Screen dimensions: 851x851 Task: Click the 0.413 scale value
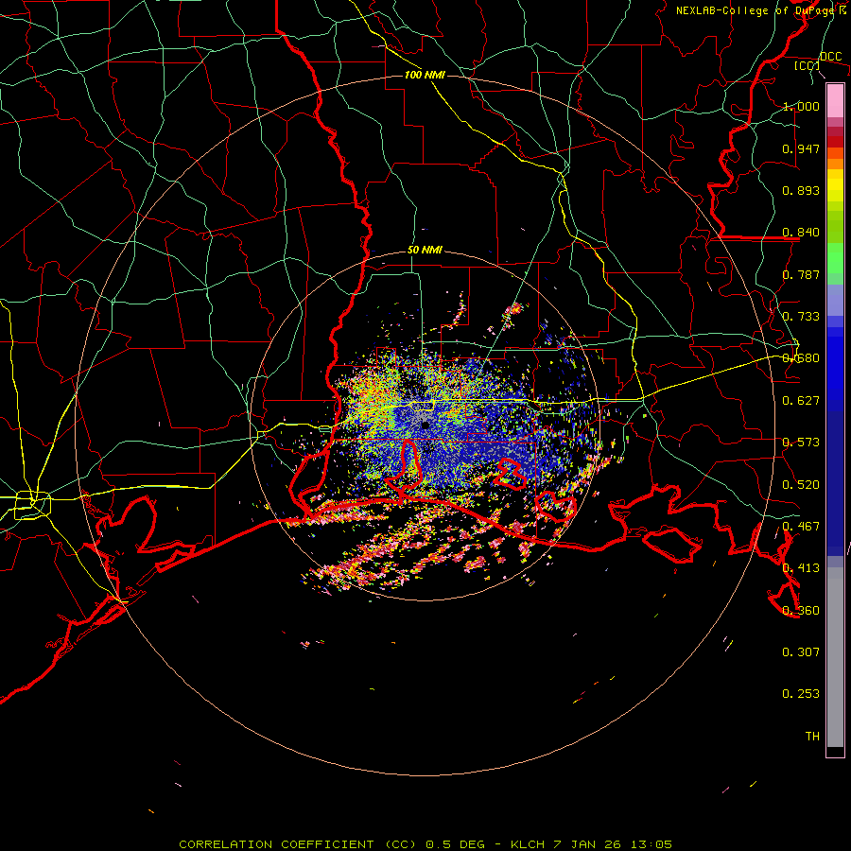[801, 568]
